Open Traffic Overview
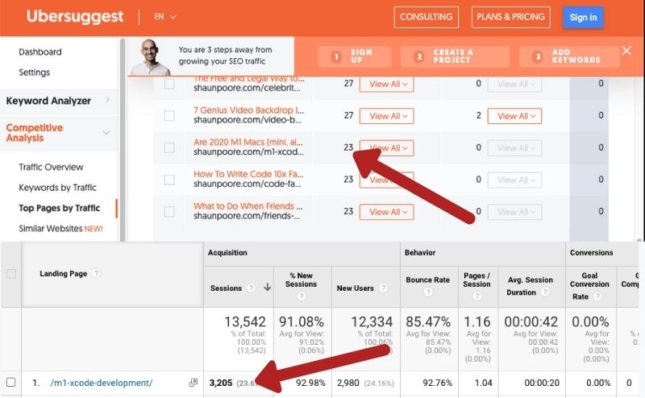The width and height of the screenshot is (645, 398). [x=51, y=167]
